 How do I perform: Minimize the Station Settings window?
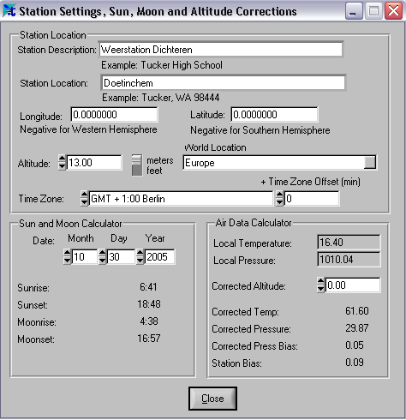pyautogui.click(x=354, y=11)
